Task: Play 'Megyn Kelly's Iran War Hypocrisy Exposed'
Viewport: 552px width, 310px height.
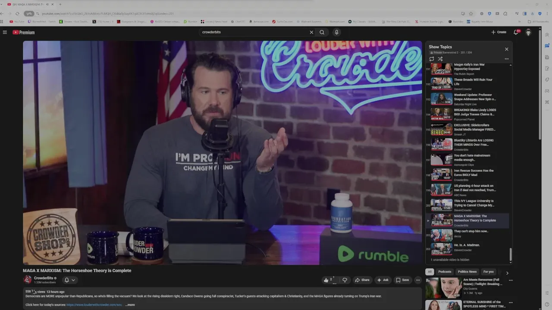Action: click(468, 69)
